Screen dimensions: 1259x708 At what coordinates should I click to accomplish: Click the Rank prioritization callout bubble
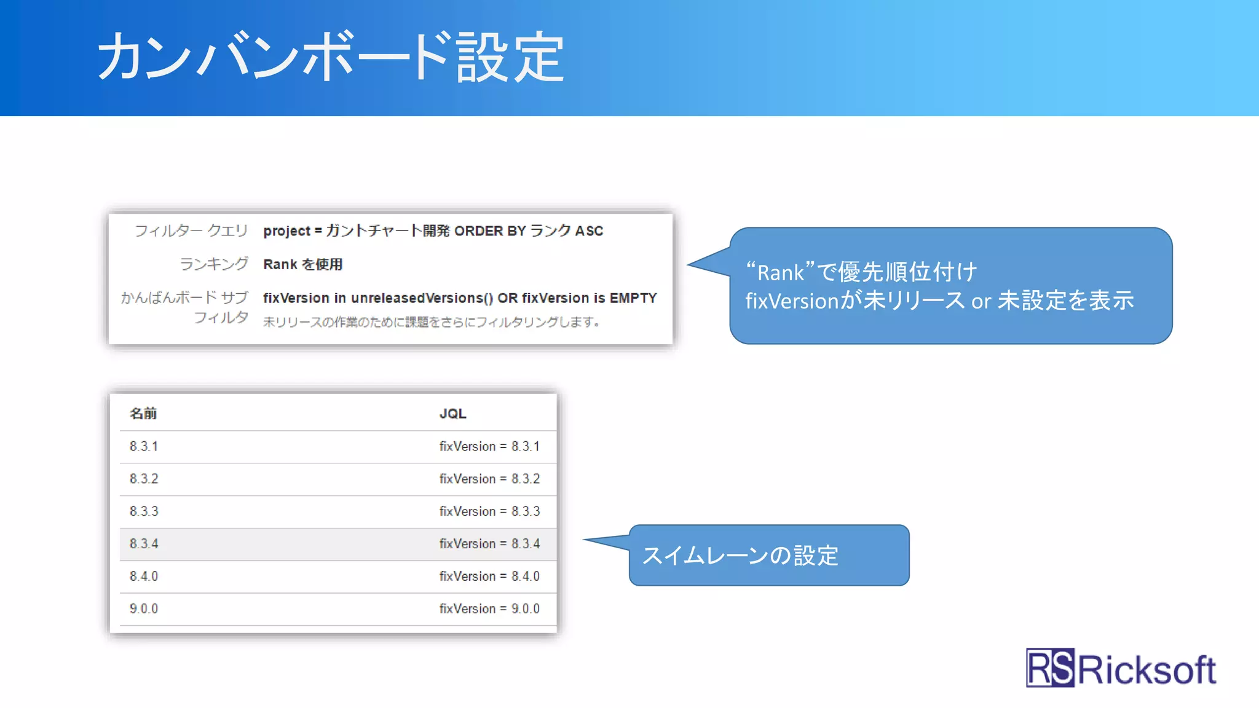coord(950,286)
